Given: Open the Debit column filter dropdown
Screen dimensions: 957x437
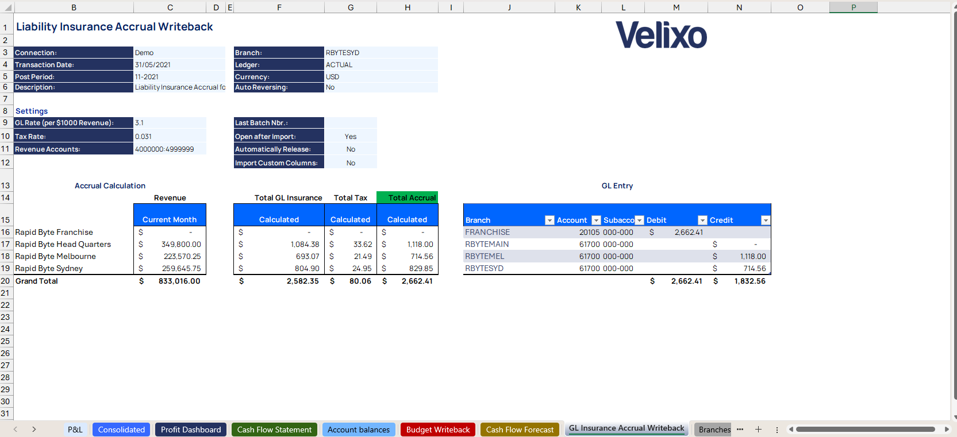Looking at the screenshot, I should (x=702, y=220).
